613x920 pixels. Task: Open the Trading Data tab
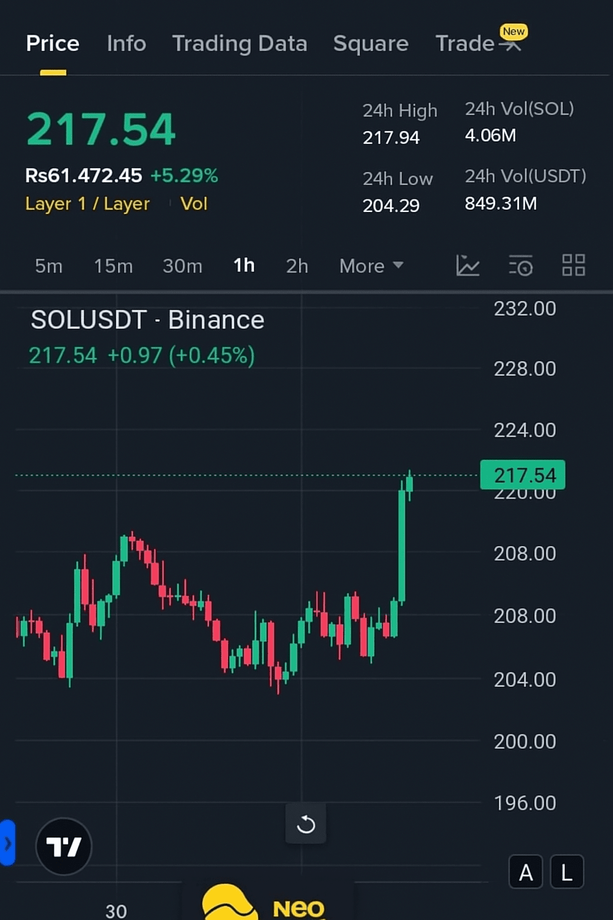click(x=239, y=44)
